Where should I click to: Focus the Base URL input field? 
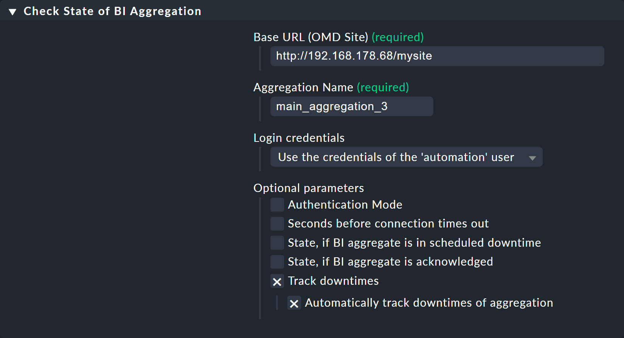point(437,56)
